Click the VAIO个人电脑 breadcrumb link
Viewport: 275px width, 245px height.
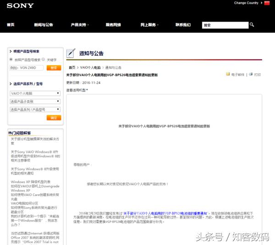(x=90, y=67)
